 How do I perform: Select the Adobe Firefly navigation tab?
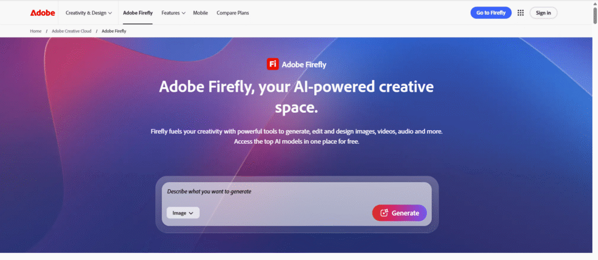tap(138, 13)
